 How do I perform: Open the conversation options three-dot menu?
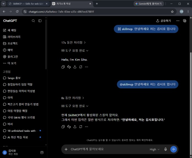coord(178,21)
